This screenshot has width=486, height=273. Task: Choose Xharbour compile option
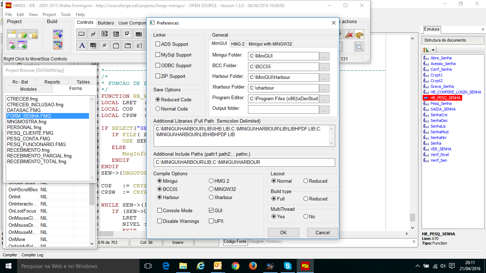pyautogui.click(x=211, y=198)
